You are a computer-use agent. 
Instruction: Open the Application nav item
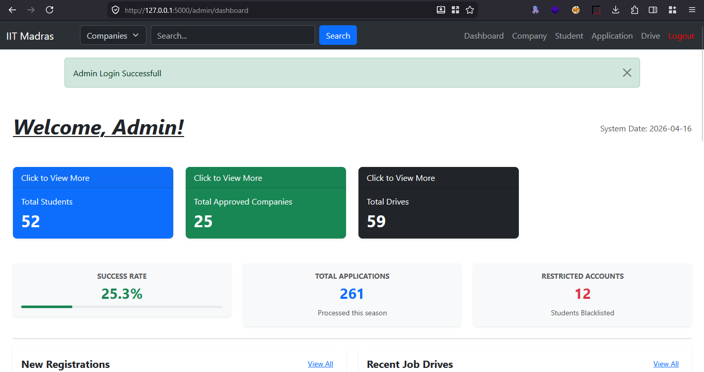(x=612, y=36)
